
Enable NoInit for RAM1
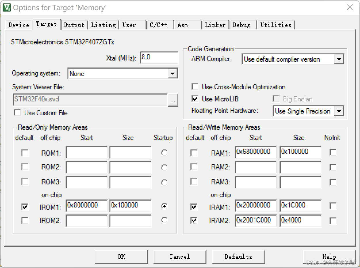[x=333, y=152]
